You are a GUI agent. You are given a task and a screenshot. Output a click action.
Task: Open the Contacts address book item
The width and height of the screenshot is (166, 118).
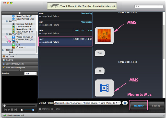coord(21,47)
